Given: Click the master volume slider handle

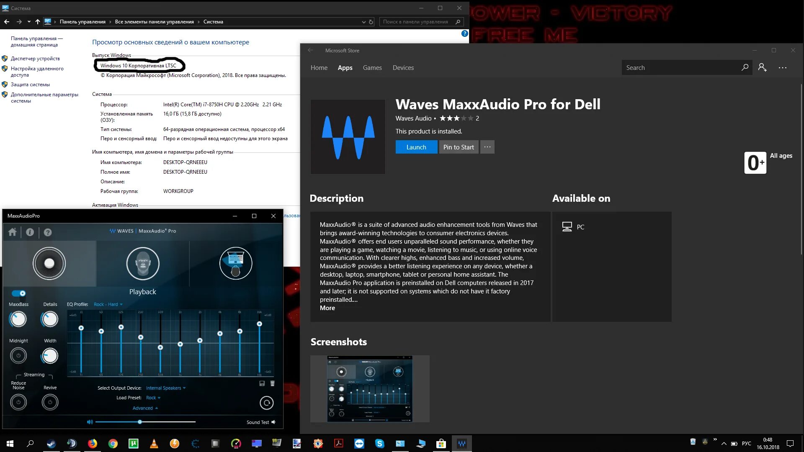Looking at the screenshot, I should pyautogui.click(x=140, y=422).
